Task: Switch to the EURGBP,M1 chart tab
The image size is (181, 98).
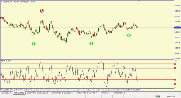Action: [118, 93]
